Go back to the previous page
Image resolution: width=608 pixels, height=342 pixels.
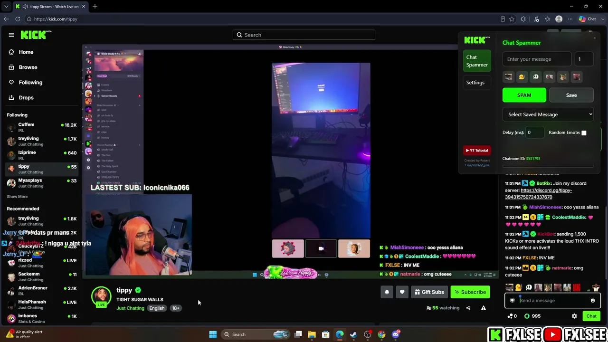pos(6,19)
